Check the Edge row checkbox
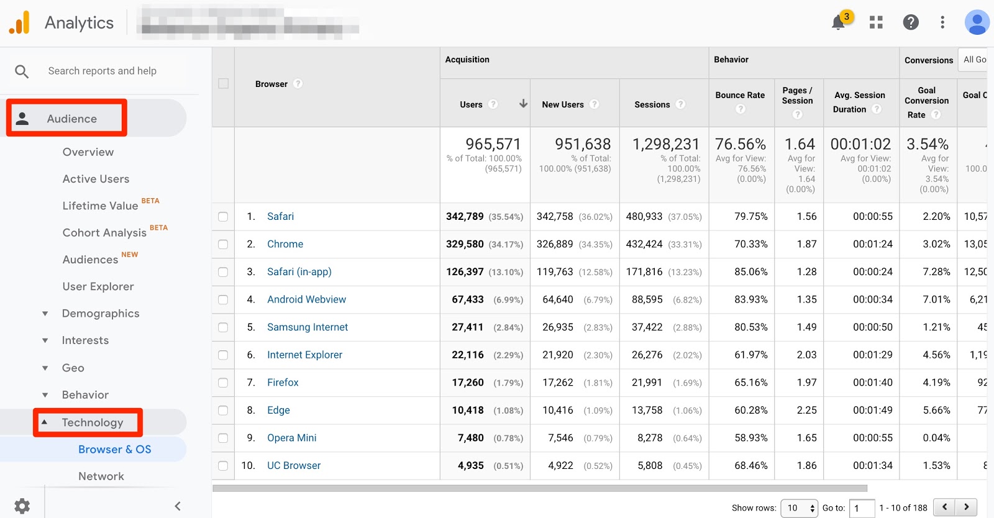994x518 pixels. pyautogui.click(x=223, y=411)
